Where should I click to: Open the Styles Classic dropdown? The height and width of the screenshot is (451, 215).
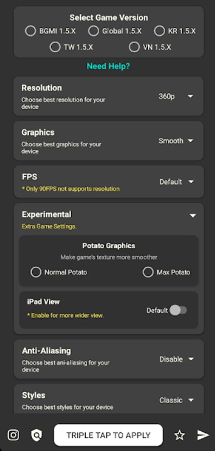tap(176, 400)
